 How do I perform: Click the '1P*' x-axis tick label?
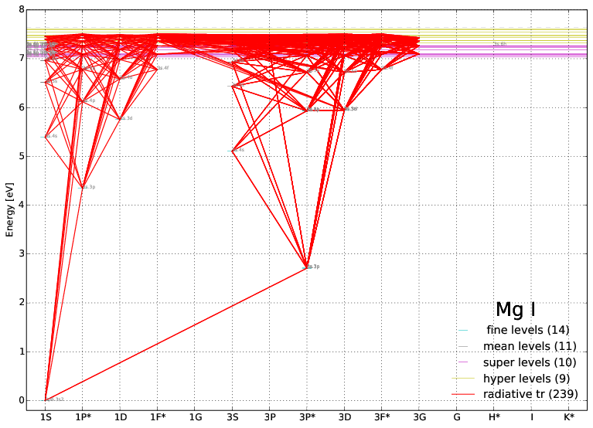point(83,417)
